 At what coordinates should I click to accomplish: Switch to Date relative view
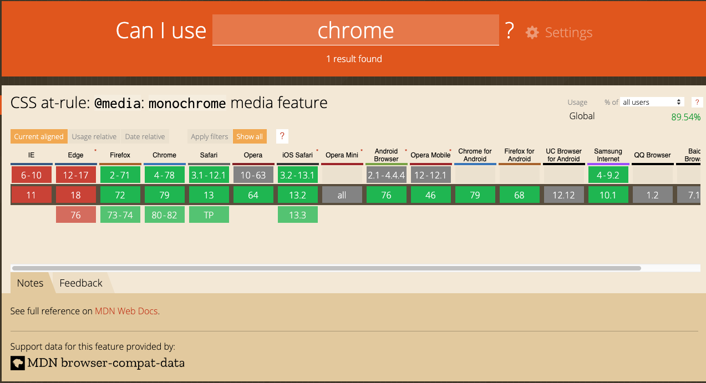[x=145, y=136]
